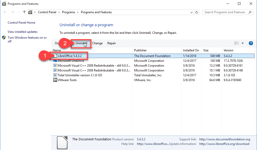Viewport: 257px width, 150px height.
Task: Click the title bar Programs and Features icon
Action: click(4, 4)
